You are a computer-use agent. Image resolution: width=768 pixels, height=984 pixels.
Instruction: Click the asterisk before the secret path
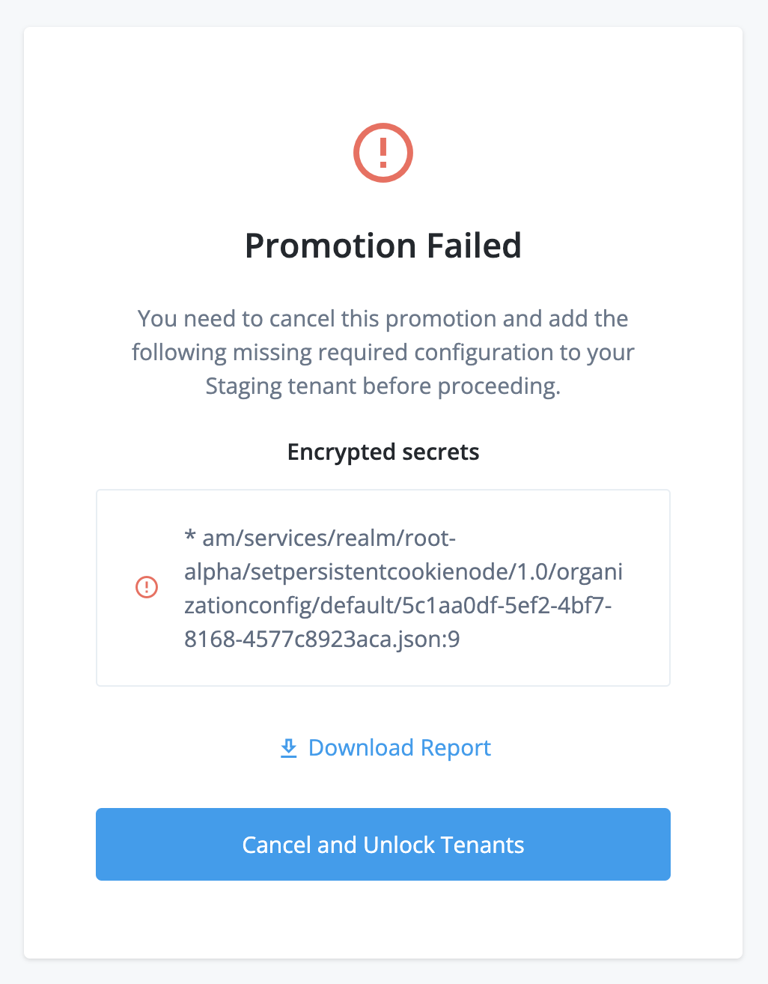[189, 536]
